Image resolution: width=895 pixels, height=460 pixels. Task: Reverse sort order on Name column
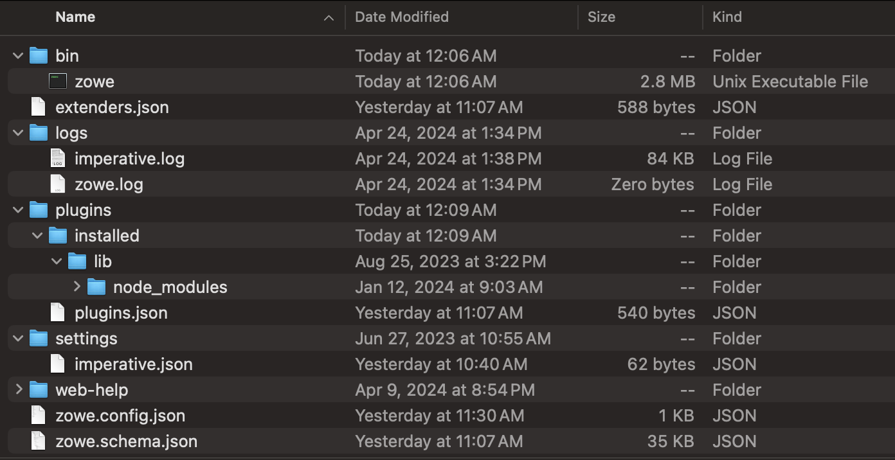[x=75, y=17]
